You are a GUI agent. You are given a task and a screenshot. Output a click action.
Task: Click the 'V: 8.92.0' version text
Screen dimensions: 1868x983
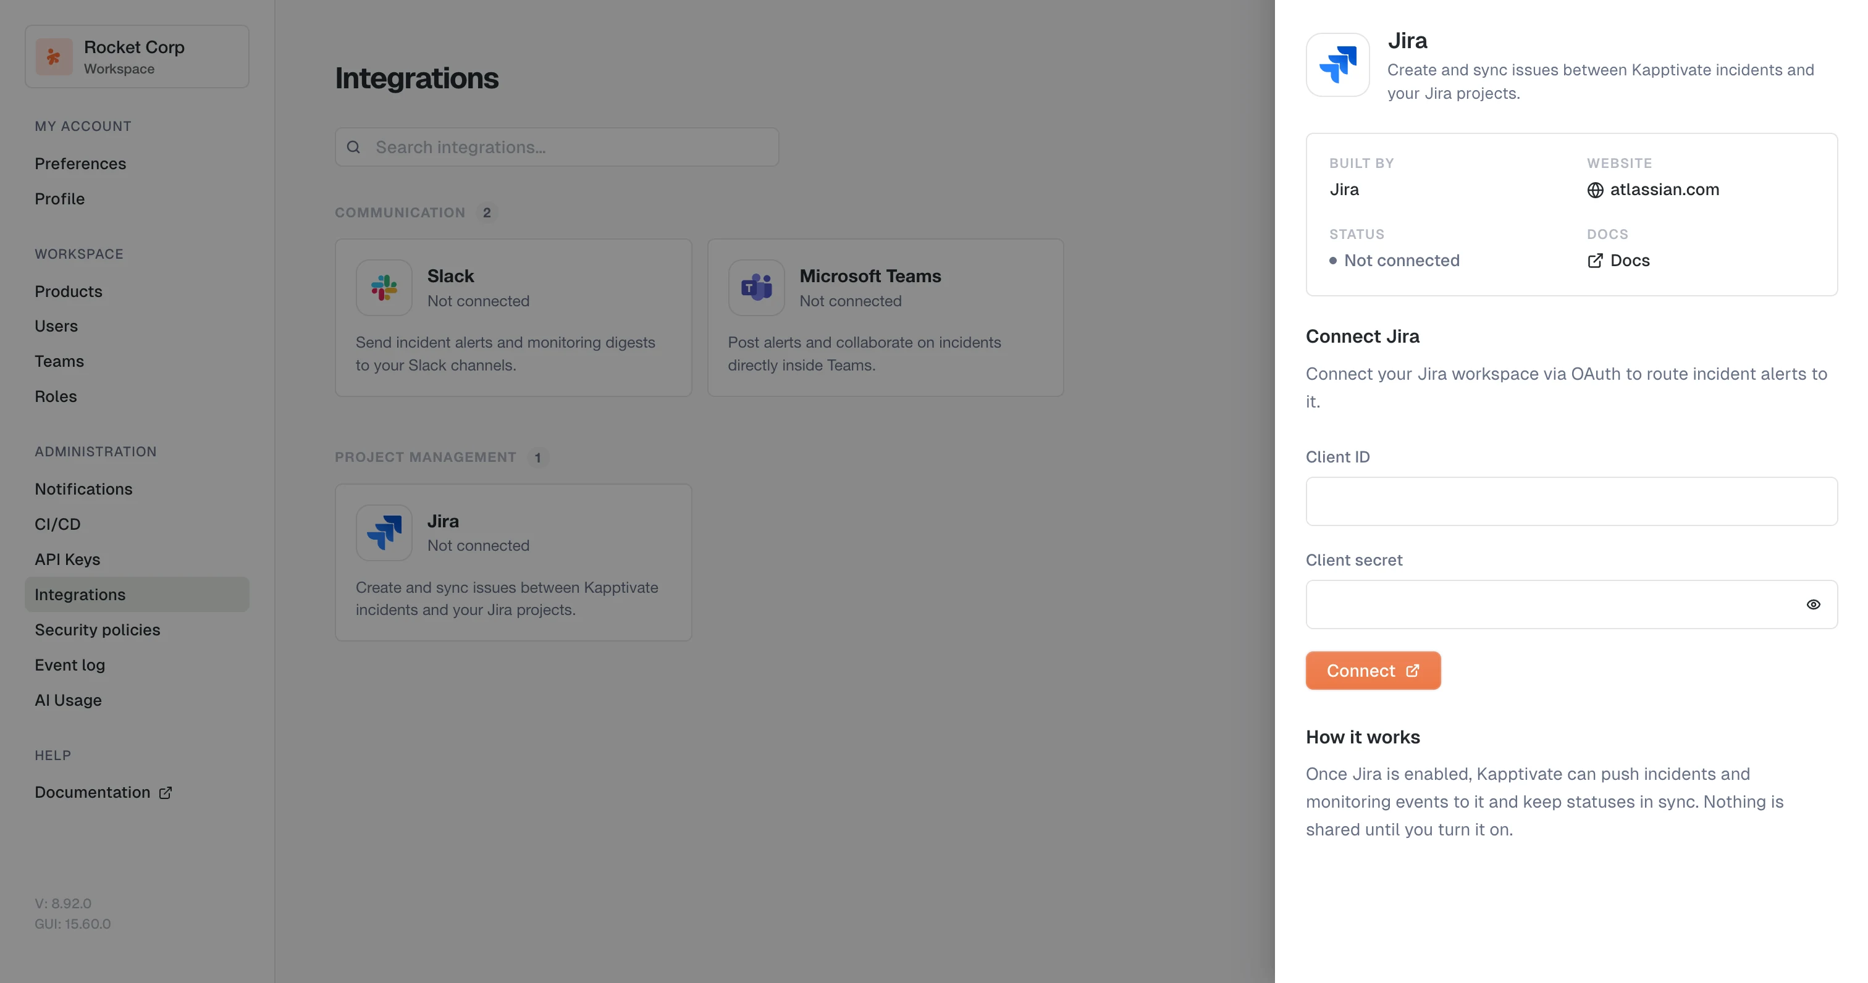(x=63, y=903)
